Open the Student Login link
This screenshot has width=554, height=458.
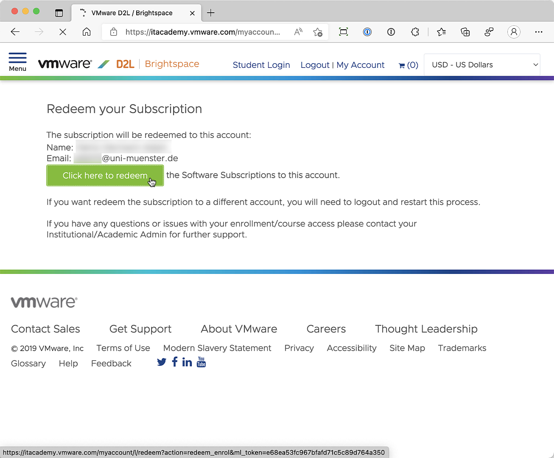[x=261, y=65]
